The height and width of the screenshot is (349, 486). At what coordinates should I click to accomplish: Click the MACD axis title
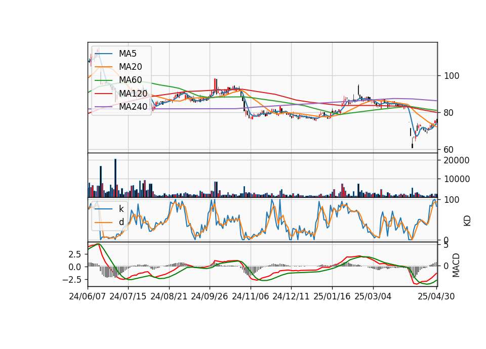click(456, 265)
